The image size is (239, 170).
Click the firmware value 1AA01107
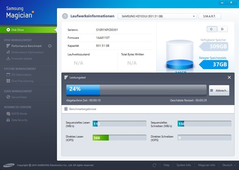point(103,38)
